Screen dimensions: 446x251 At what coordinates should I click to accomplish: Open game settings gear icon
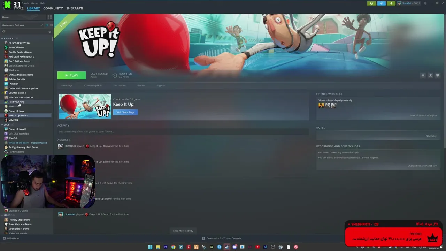pos(423,75)
